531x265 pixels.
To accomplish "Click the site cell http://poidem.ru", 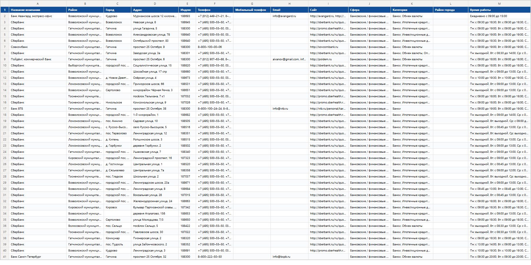I will pyautogui.click(x=328, y=59).
